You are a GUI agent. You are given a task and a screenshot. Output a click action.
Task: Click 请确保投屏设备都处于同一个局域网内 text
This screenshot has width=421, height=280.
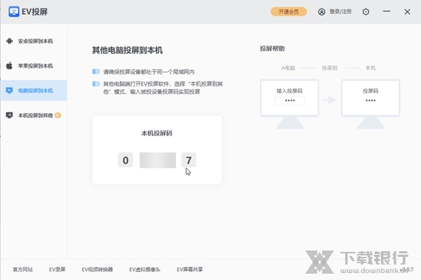tap(149, 72)
